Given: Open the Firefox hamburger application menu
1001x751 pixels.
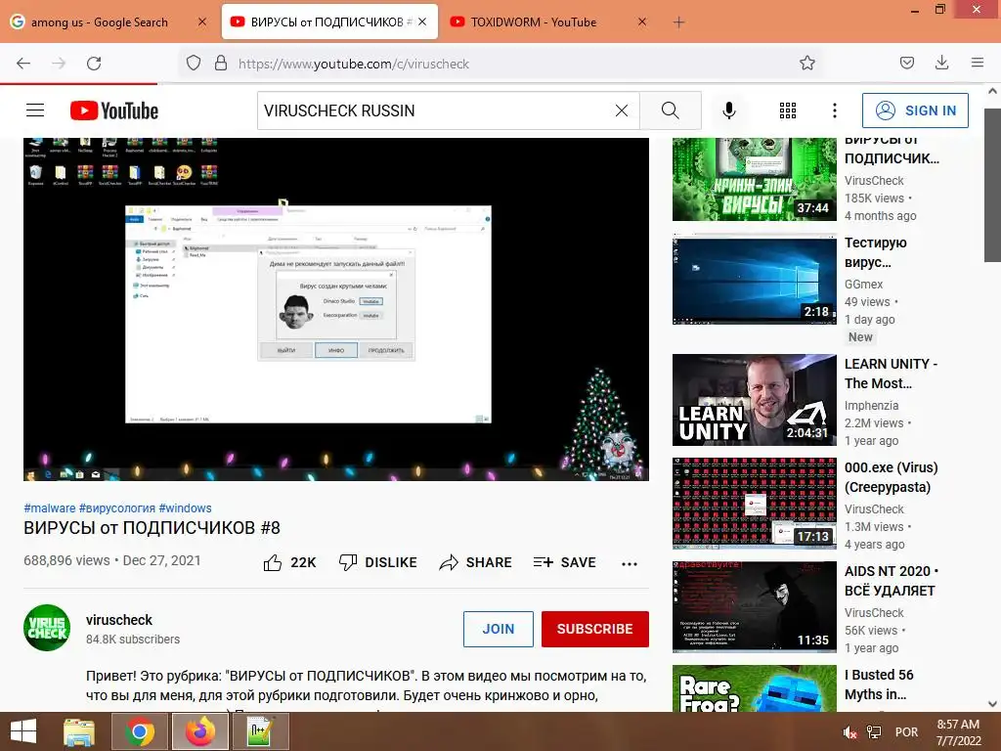Looking at the screenshot, I should (978, 63).
